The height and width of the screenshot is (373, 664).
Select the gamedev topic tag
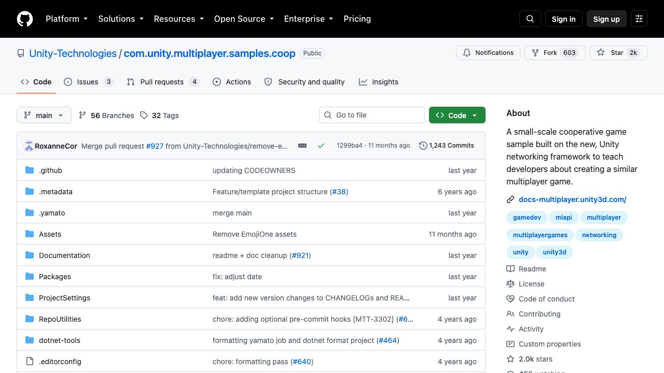527,218
